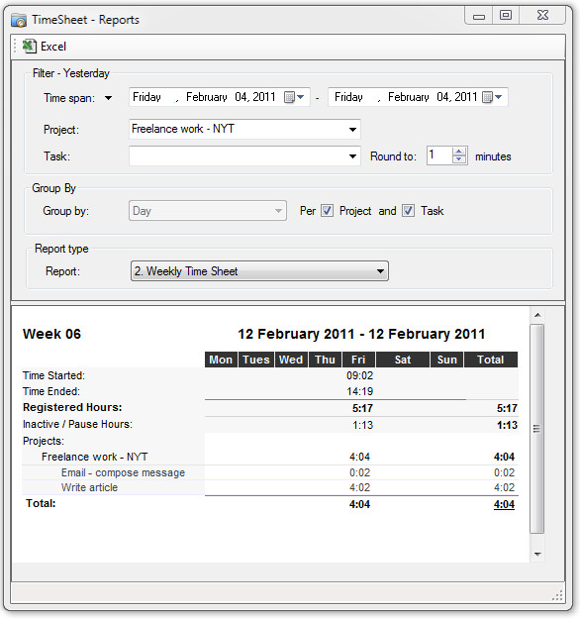Open the Time span preset arrow menu
This screenshot has height=619, width=580.
(x=108, y=98)
